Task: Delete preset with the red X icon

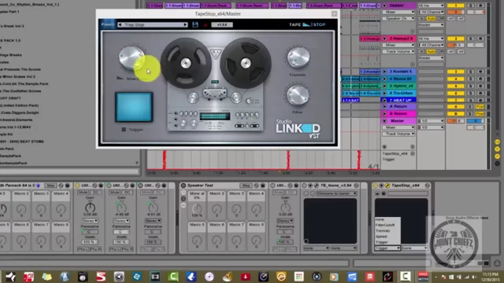Action: (205, 25)
